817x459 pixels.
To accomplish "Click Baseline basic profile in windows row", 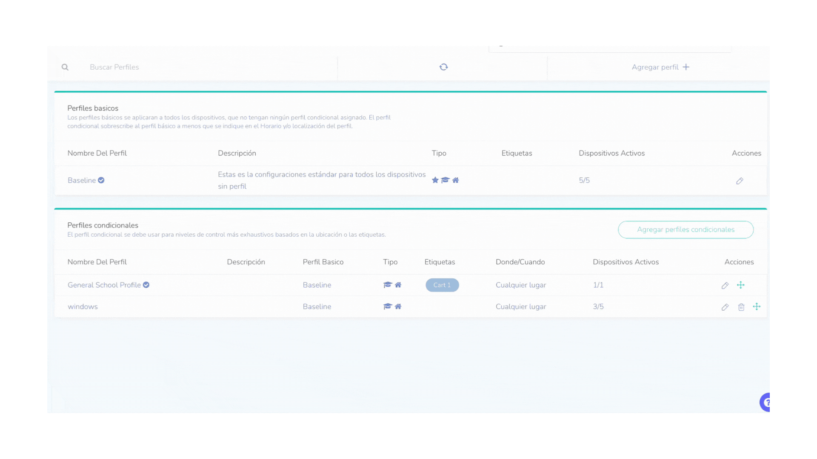I will [317, 307].
